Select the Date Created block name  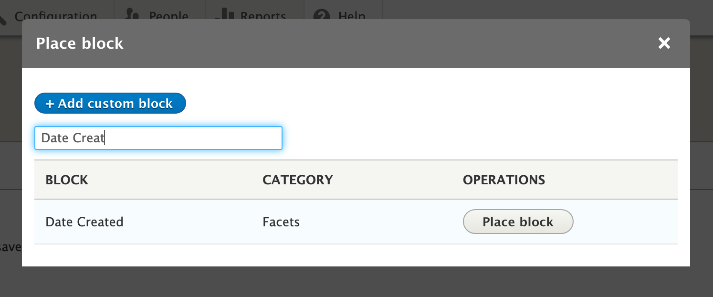[84, 222]
